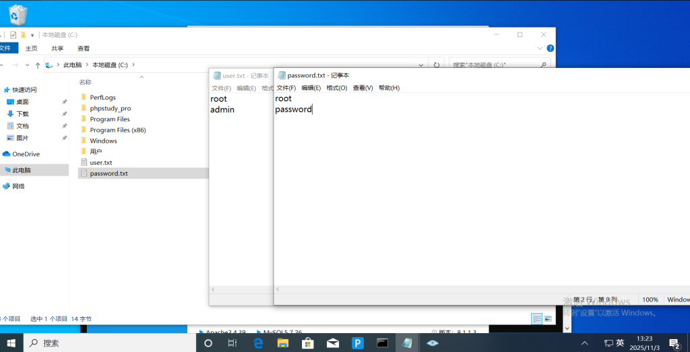This screenshot has height=352, width=690.
Task: Open Microsoft Store from the taskbar
Action: pyautogui.click(x=307, y=343)
